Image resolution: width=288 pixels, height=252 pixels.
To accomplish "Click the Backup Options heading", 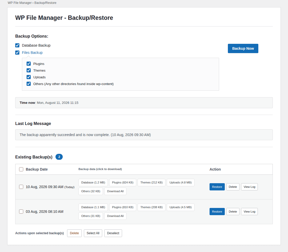I will pos(31,36).
